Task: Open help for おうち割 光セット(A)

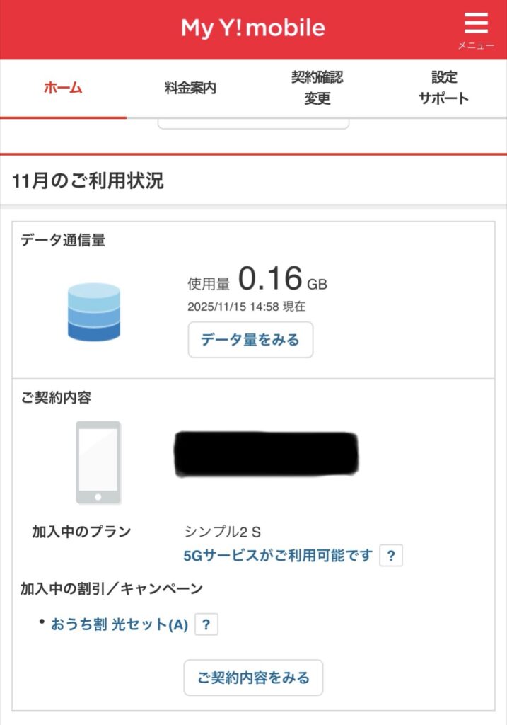Action: tap(206, 624)
